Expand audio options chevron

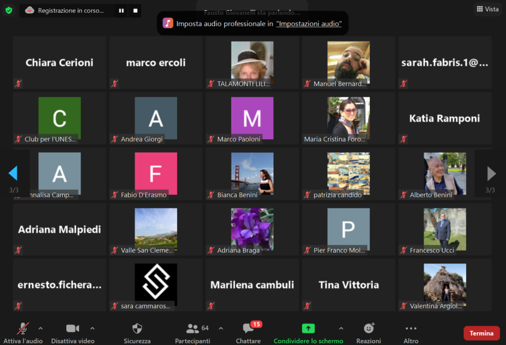tap(41, 328)
